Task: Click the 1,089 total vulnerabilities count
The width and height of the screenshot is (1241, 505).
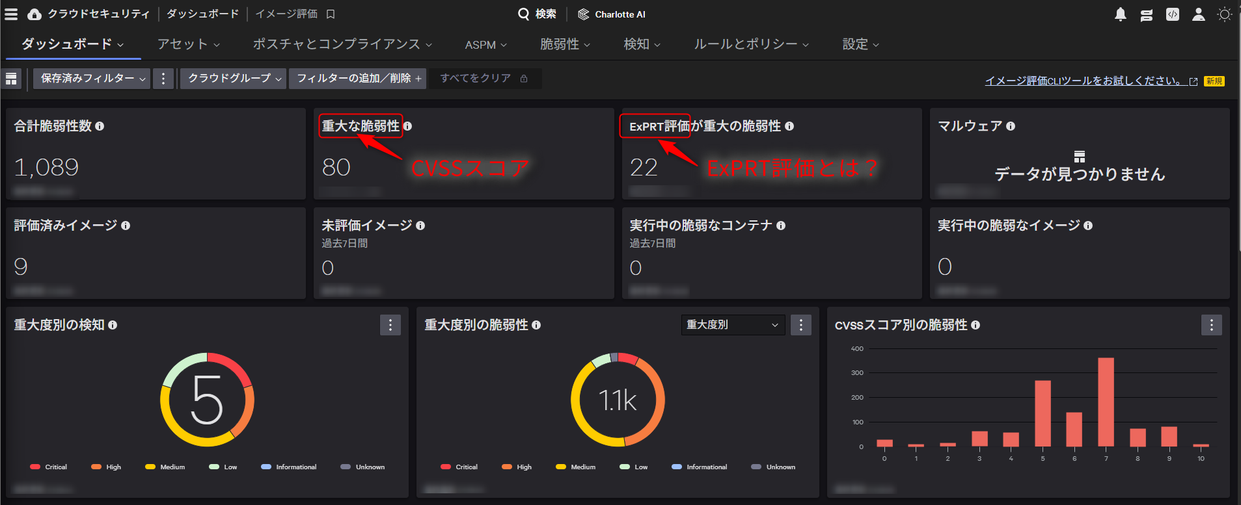Action: (x=46, y=168)
